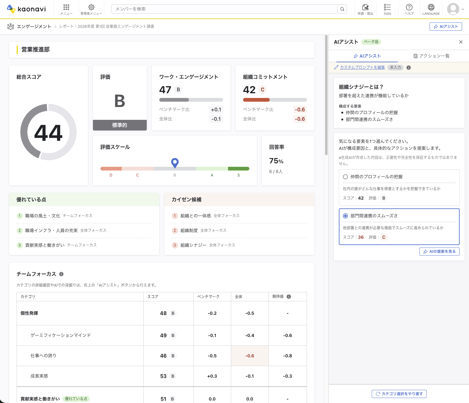
Task: Click the 総合スコア donut chart showing 44
Action: [x=48, y=132]
